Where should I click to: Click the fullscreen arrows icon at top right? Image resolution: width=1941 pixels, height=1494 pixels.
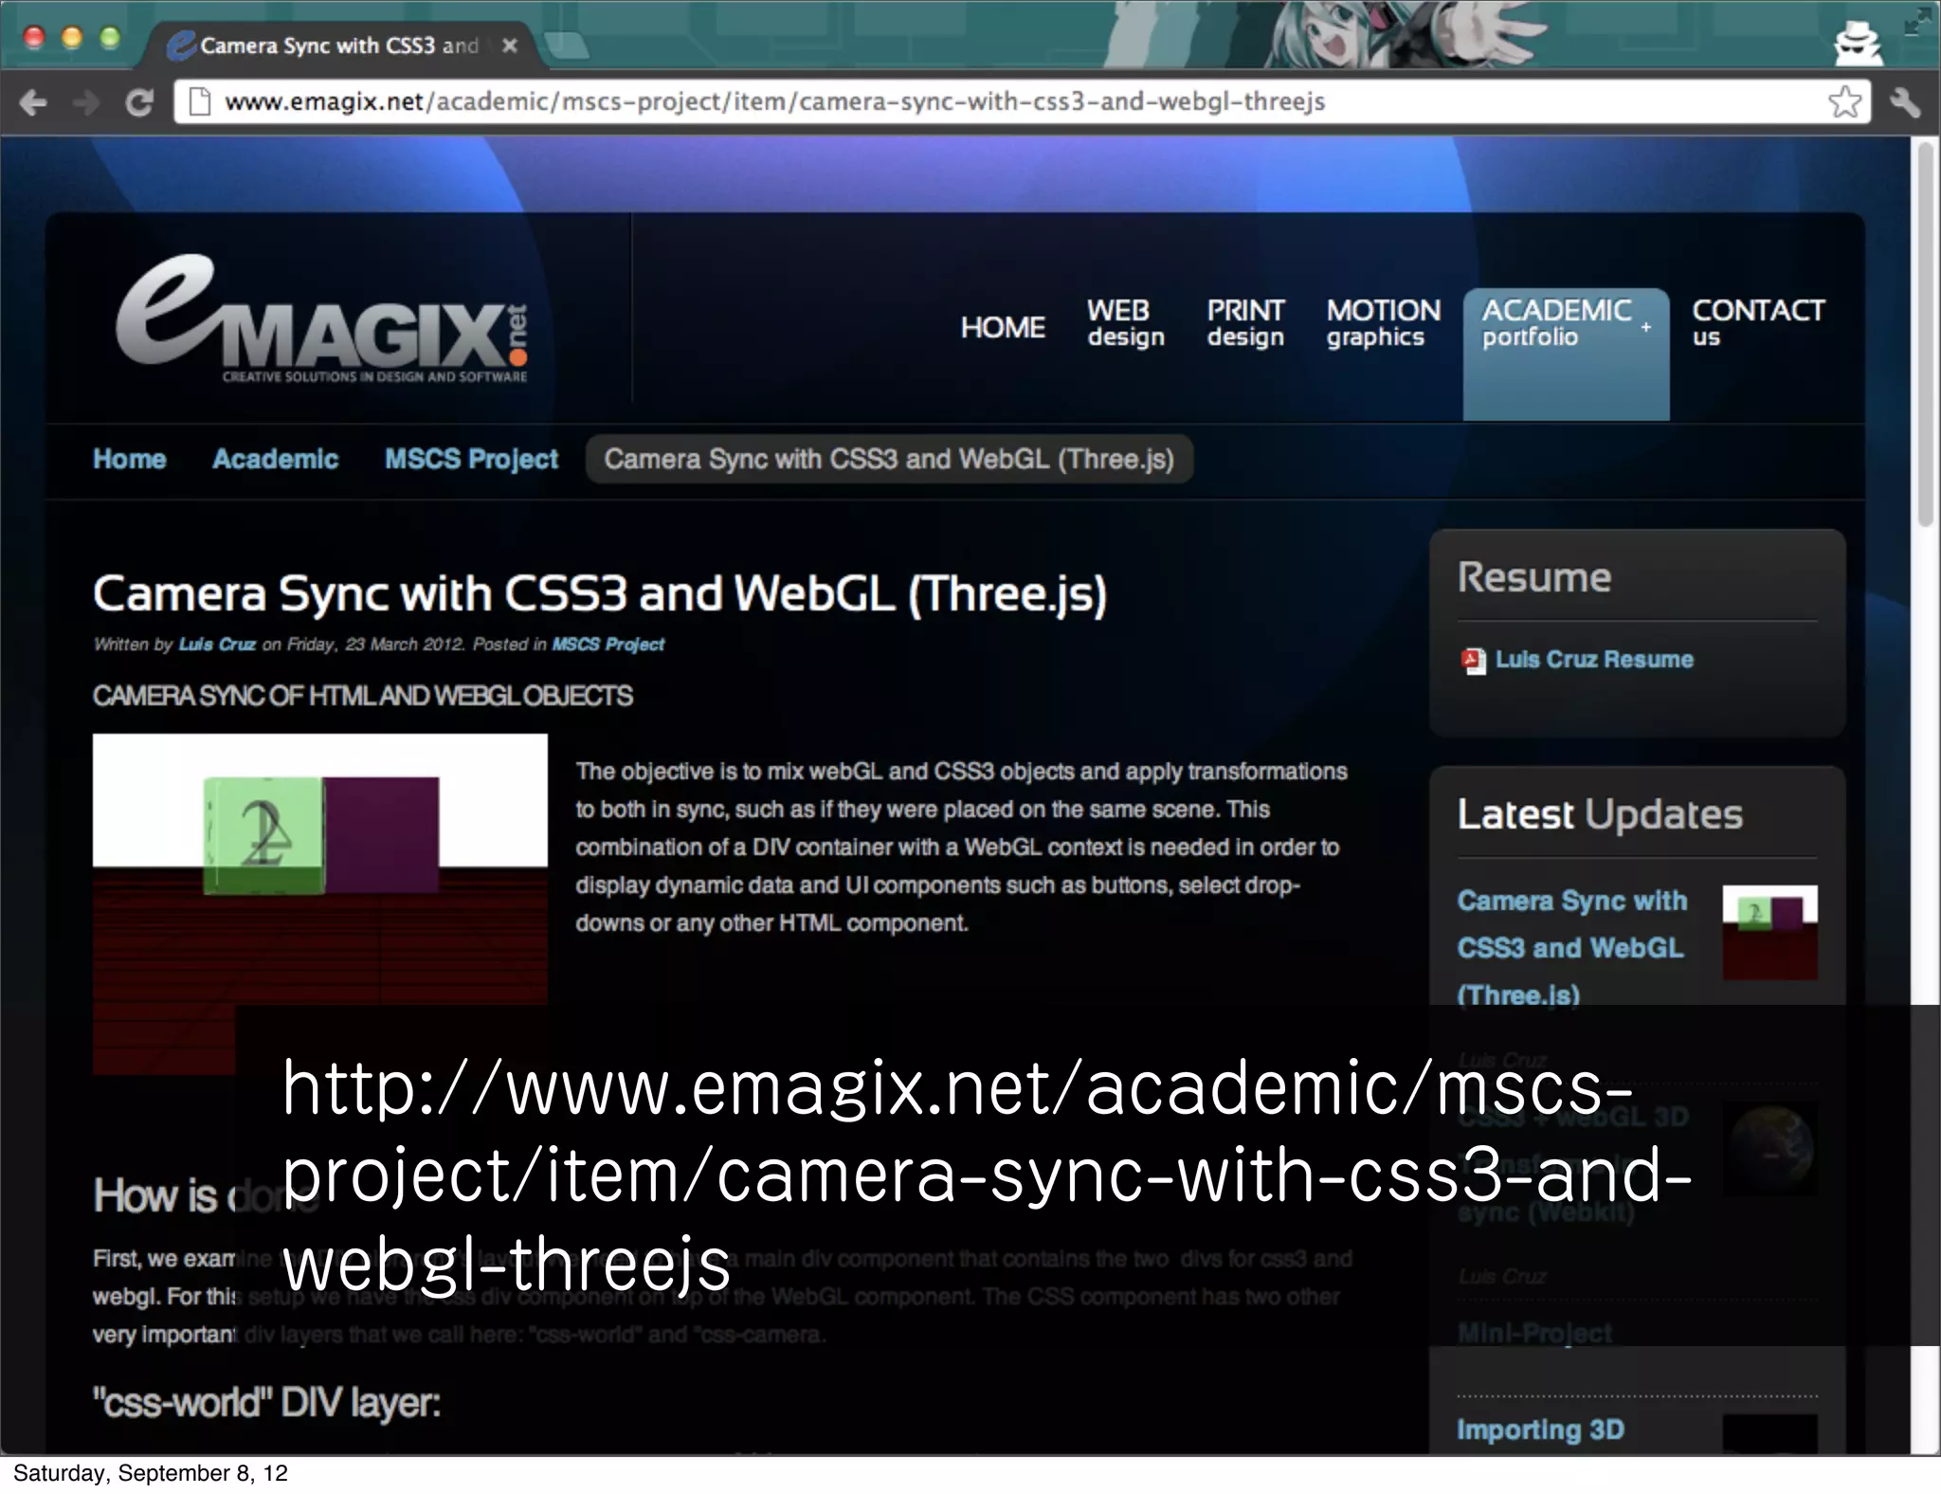click(1916, 21)
